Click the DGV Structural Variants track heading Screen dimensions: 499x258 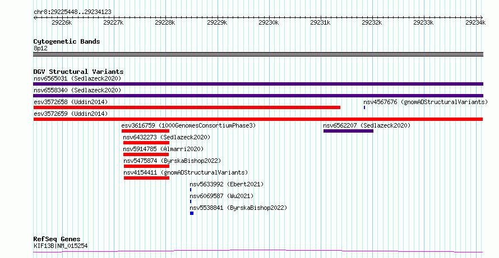pos(78,72)
